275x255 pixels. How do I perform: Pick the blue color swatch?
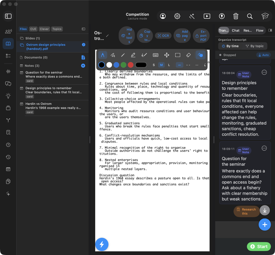click(116, 65)
